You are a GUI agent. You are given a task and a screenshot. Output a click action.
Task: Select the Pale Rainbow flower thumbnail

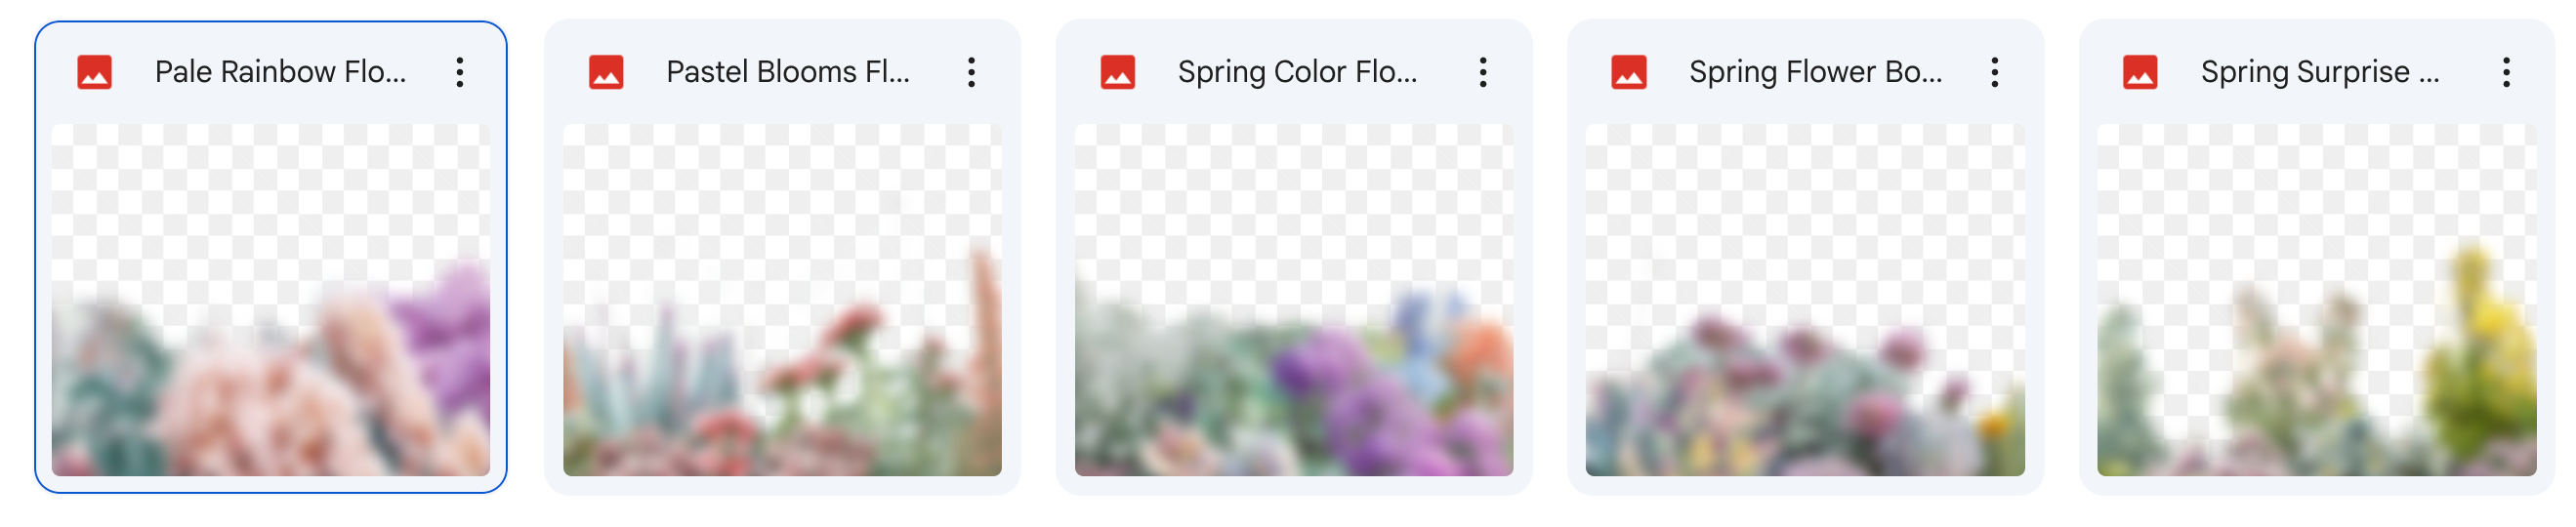tap(271, 299)
